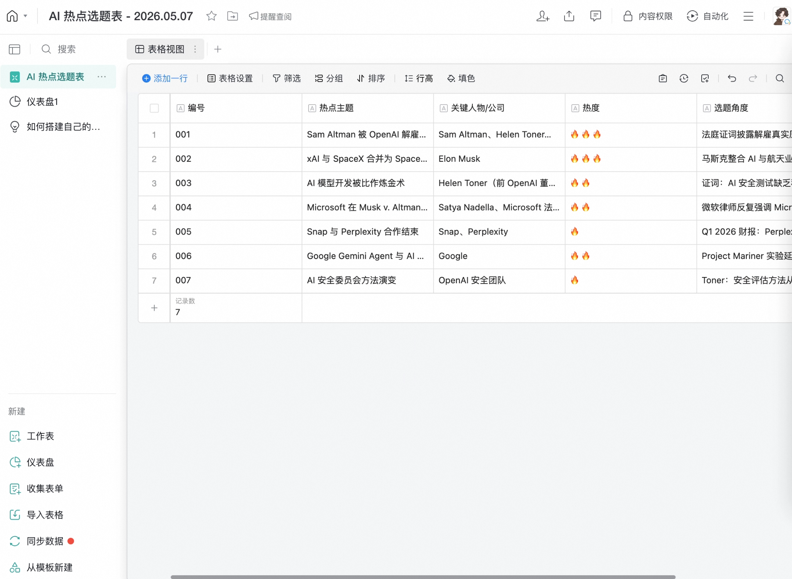Open 如何搭建自己的… sidebar item

[x=58, y=127]
